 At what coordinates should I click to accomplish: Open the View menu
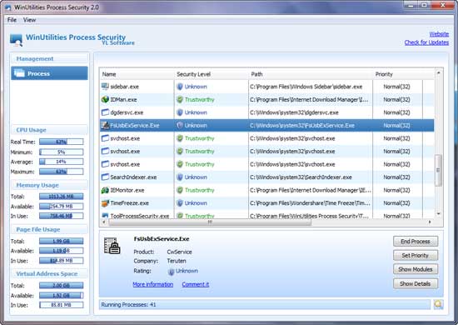29,20
